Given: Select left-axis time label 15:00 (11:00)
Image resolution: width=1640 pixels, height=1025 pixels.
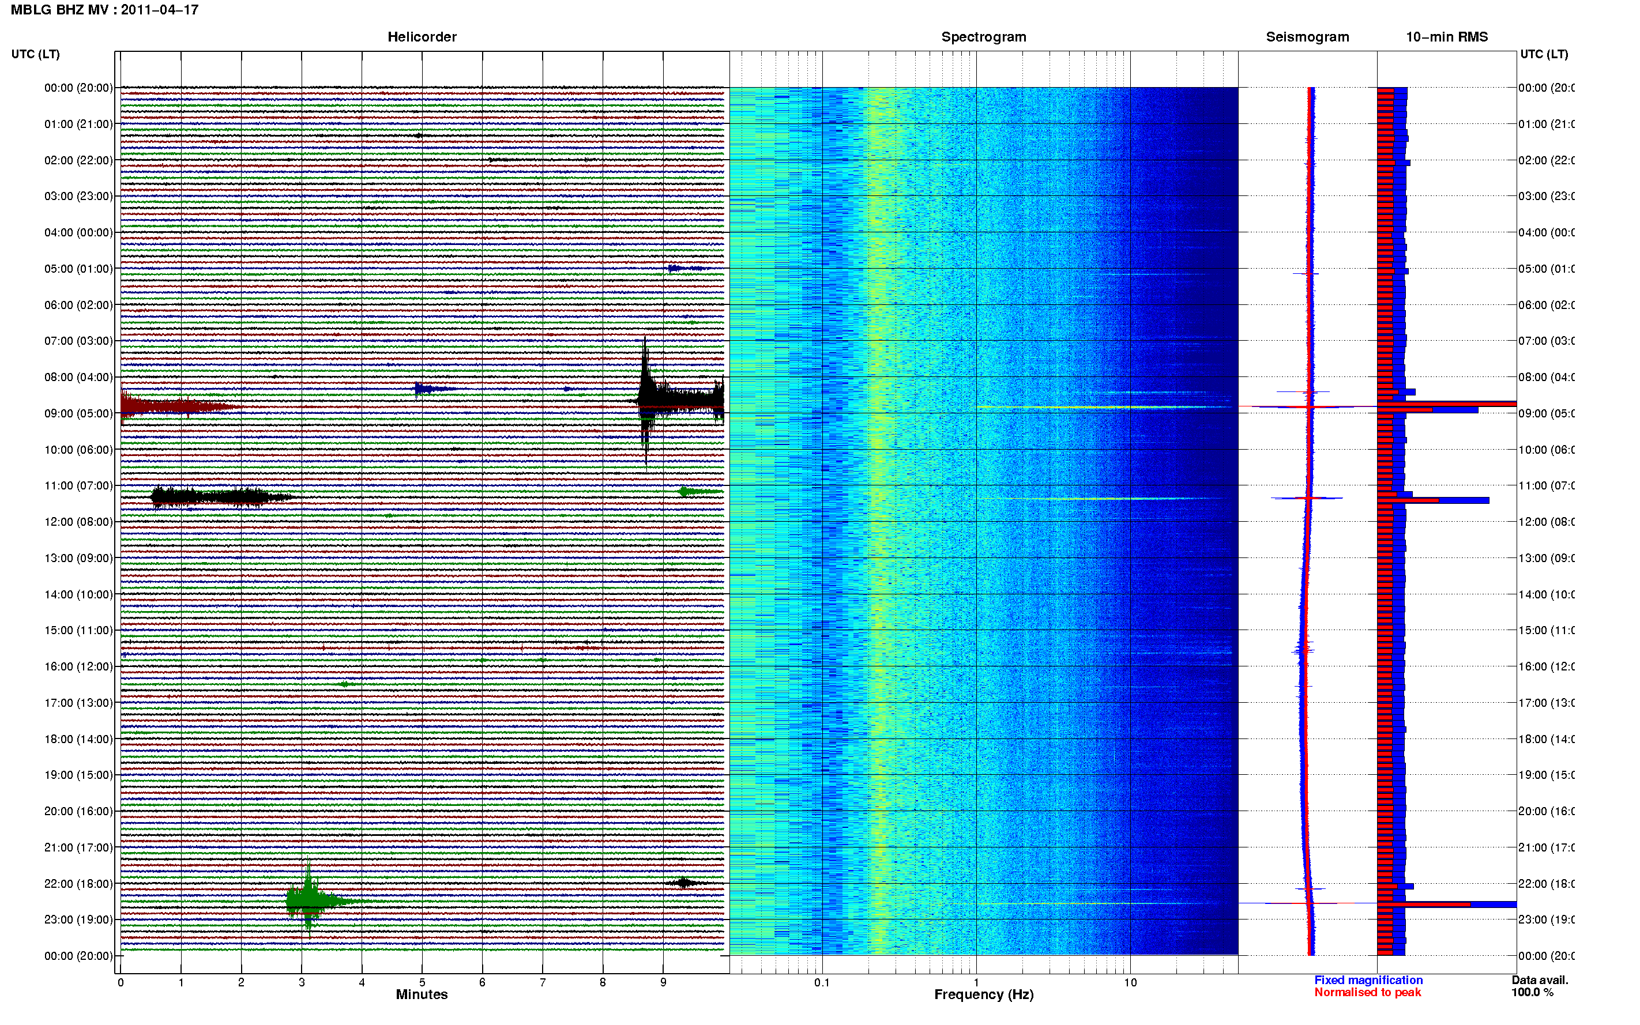Looking at the screenshot, I should click(78, 631).
